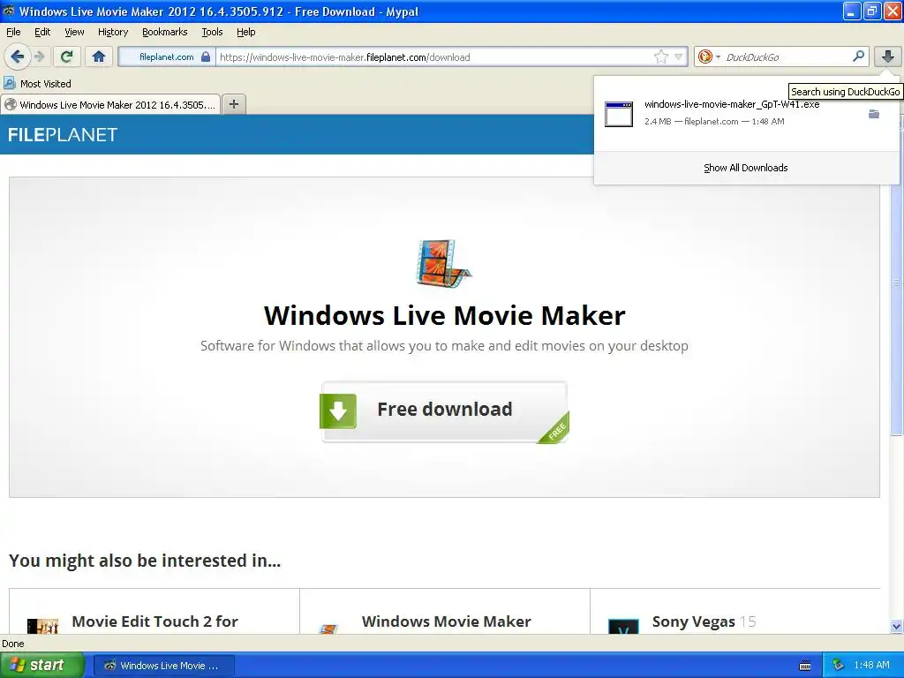The image size is (904, 678).
Task: Open the View menu
Action: coord(74,32)
